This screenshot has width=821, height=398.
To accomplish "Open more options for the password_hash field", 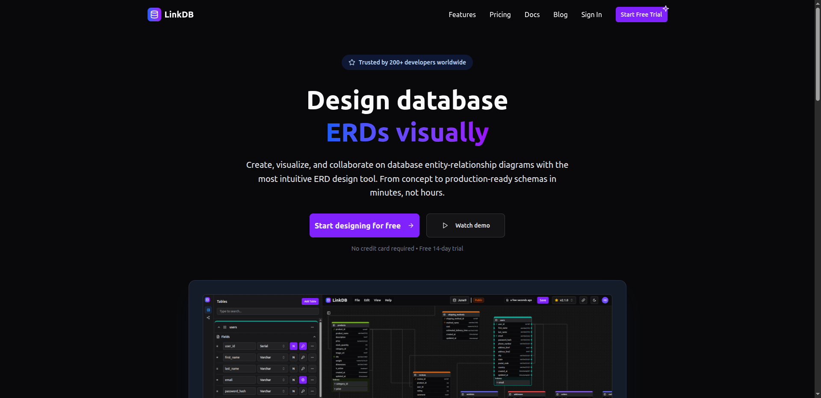I will 313,391.
